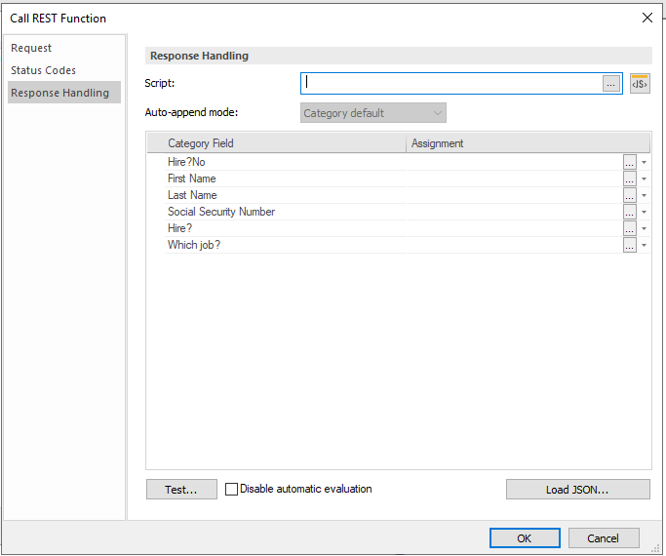Select the Social Security Number field
This screenshot has height=556, width=666.
click(221, 212)
